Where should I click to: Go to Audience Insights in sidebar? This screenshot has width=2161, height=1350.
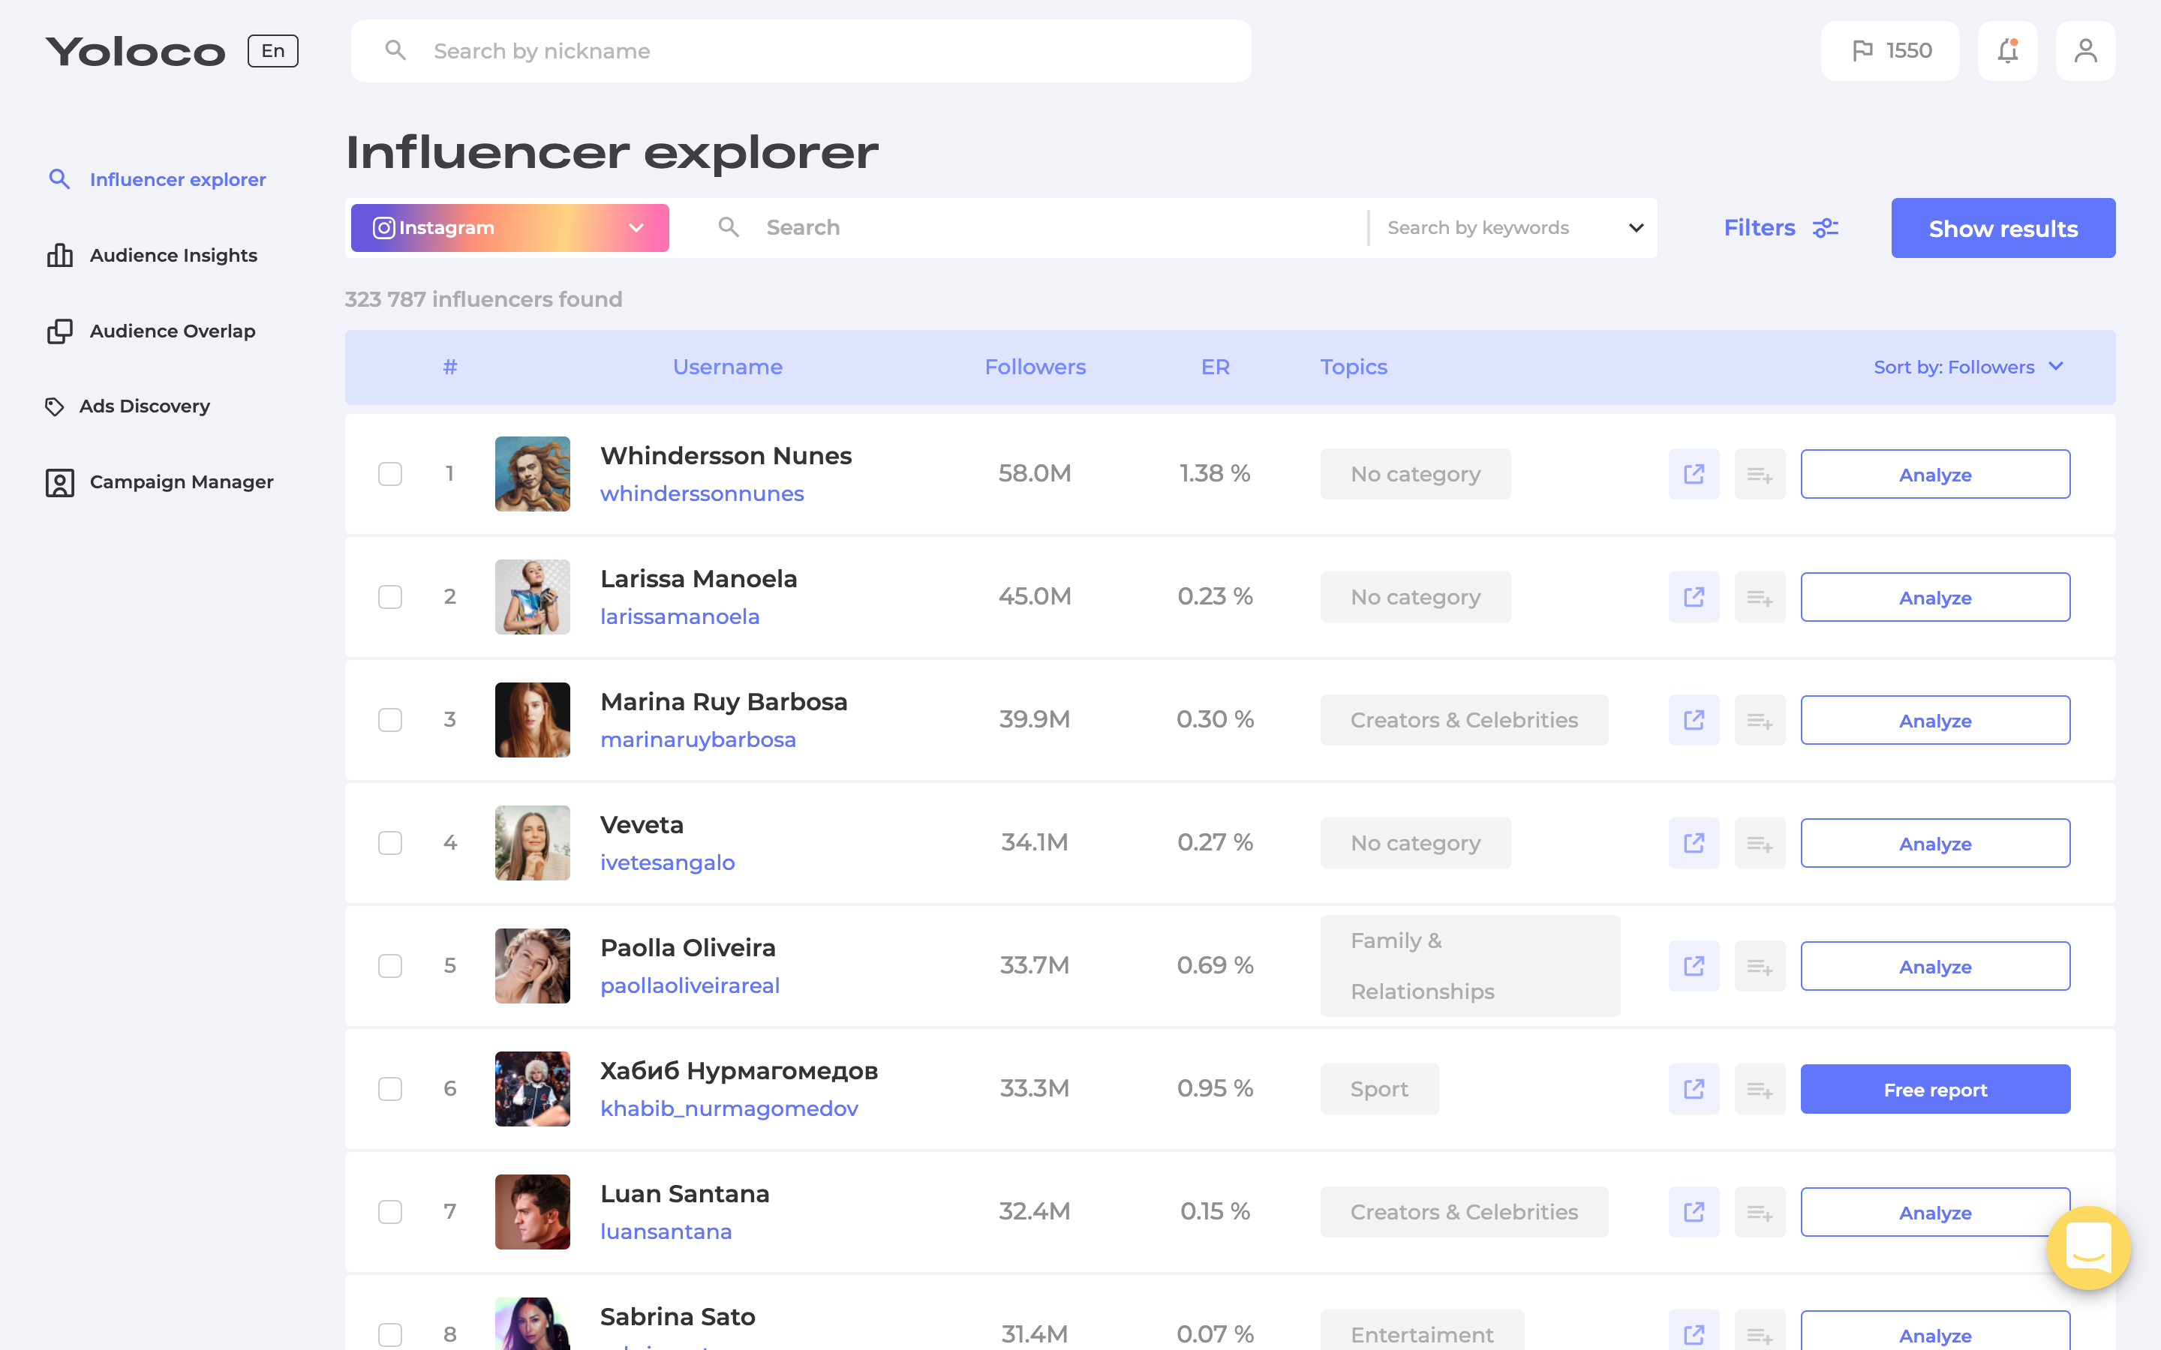point(173,255)
